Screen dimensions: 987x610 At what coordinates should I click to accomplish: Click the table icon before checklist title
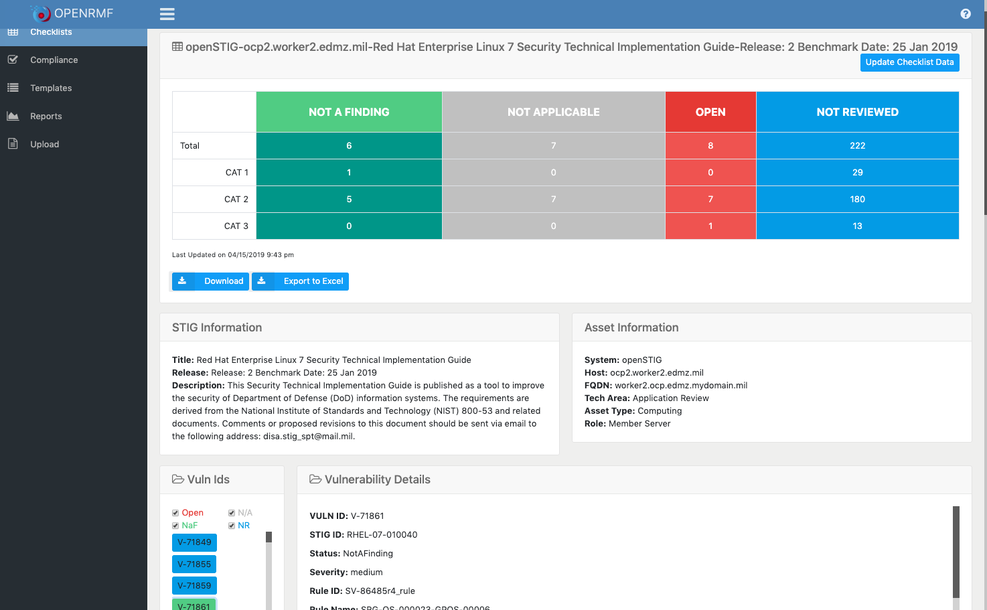click(x=177, y=47)
